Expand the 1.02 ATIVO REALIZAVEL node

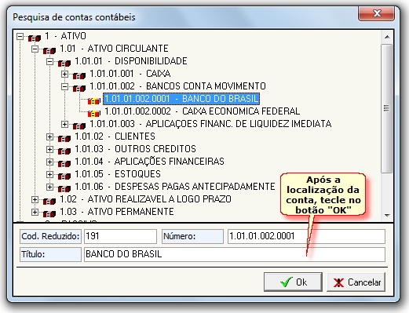[35, 199]
